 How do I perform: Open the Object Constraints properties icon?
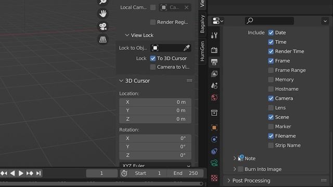(214, 151)
